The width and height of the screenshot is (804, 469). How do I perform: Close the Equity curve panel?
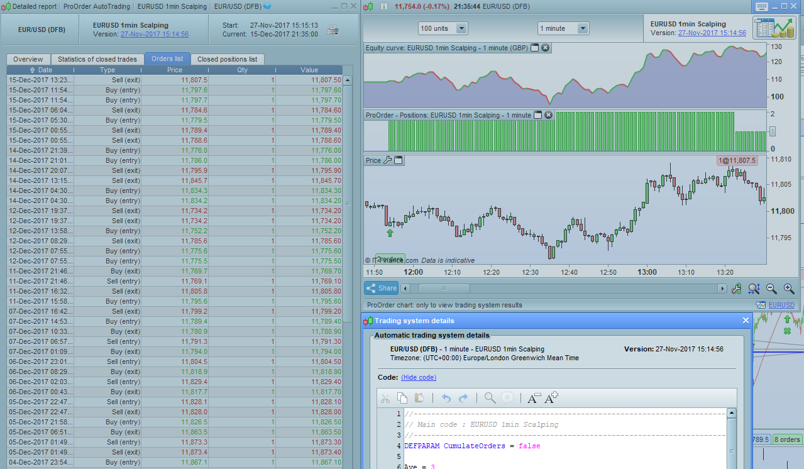(545, 48)
